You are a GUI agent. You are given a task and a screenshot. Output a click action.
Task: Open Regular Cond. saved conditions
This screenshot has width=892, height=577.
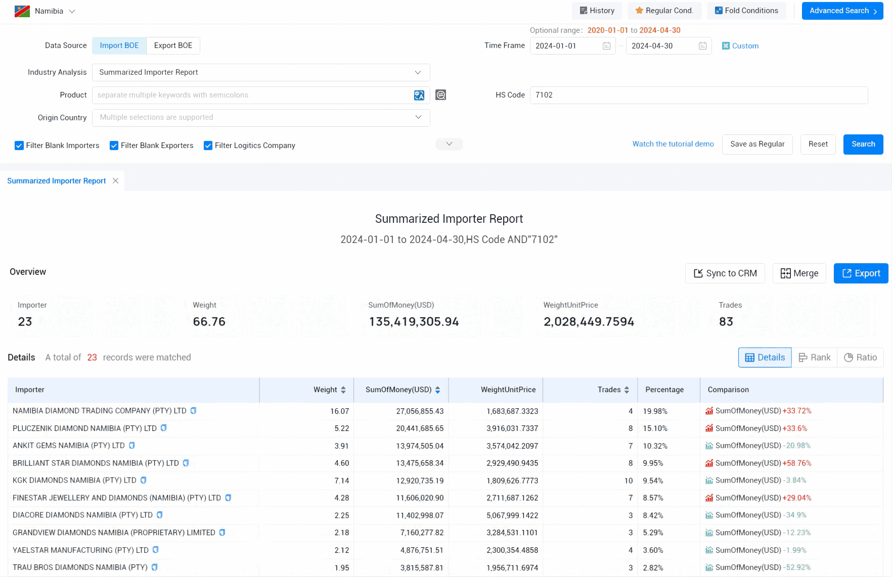click(664, 11)
